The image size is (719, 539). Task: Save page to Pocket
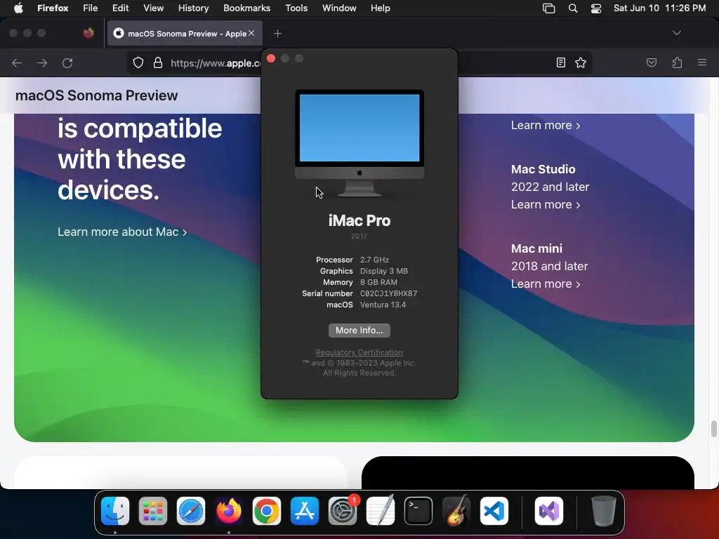(x=651, y=62)
